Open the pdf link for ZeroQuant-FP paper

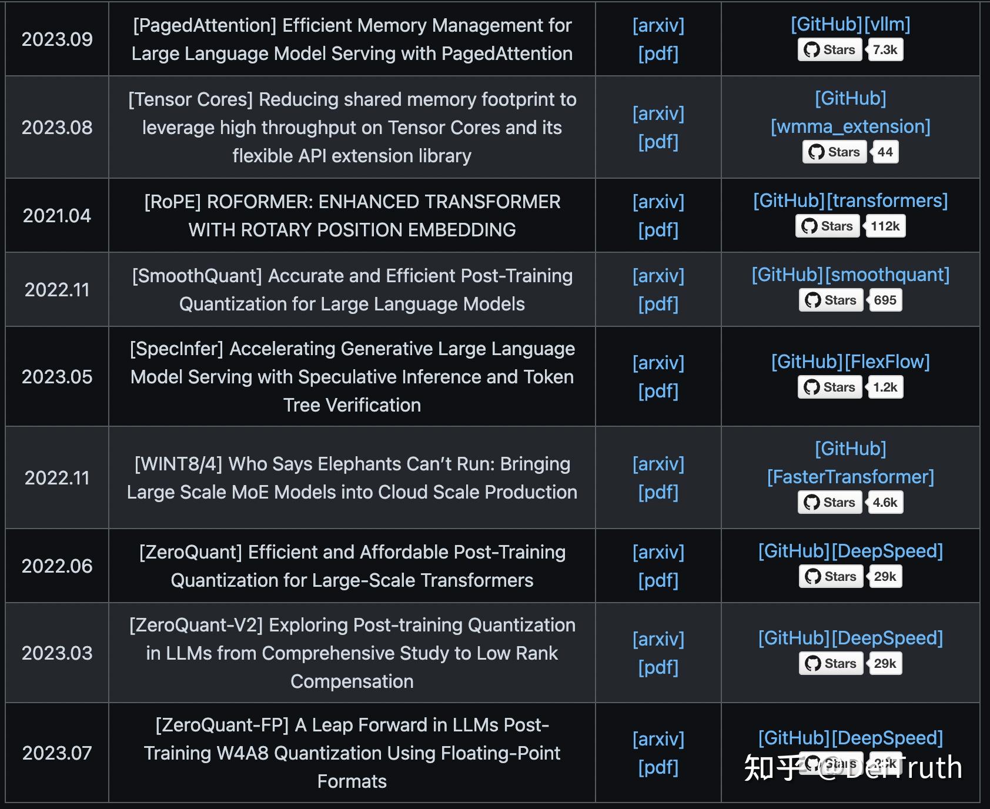pos(658,767)
